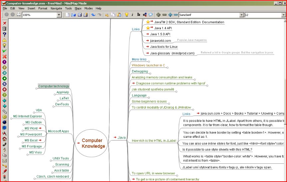This screenshot has height=182, width=287.
Task: Click the yellow warning triangle icon
Action: 4,40
